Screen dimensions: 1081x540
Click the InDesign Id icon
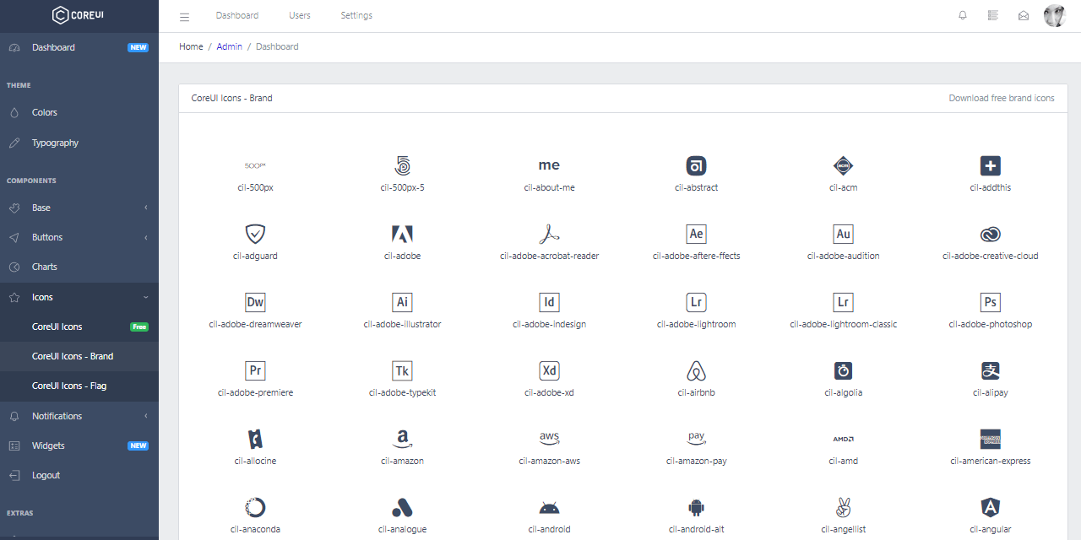tap(549, 302)
